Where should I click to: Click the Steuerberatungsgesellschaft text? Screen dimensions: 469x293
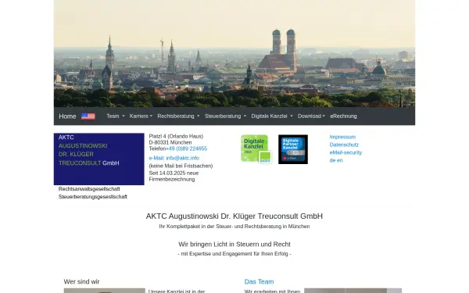tap(93, 197)
